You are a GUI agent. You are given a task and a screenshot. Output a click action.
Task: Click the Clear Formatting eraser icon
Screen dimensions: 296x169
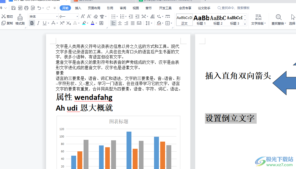96,17
